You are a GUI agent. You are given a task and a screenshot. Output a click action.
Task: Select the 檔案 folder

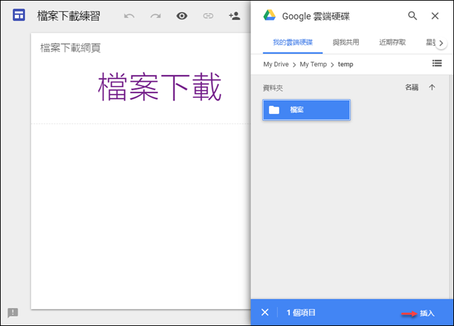[x=306, y=110]
